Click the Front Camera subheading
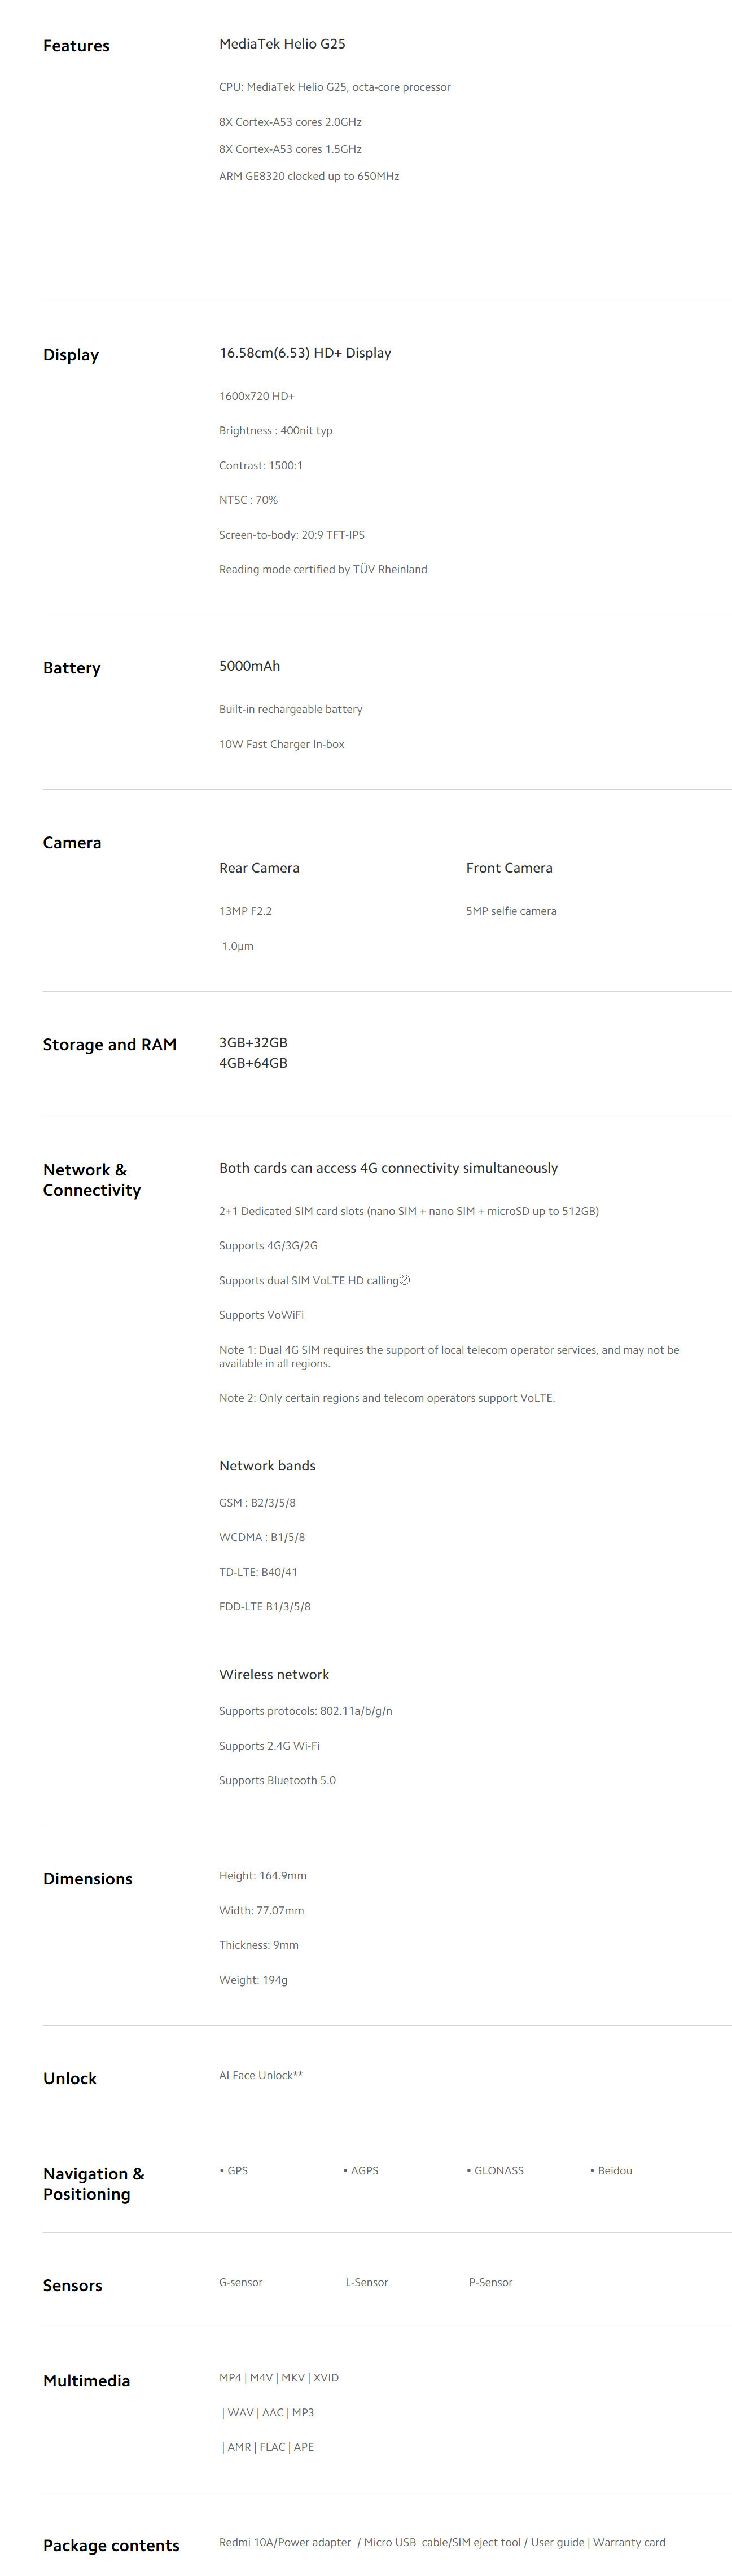This screenshot has height=2576, width=732. coord(509,868)
